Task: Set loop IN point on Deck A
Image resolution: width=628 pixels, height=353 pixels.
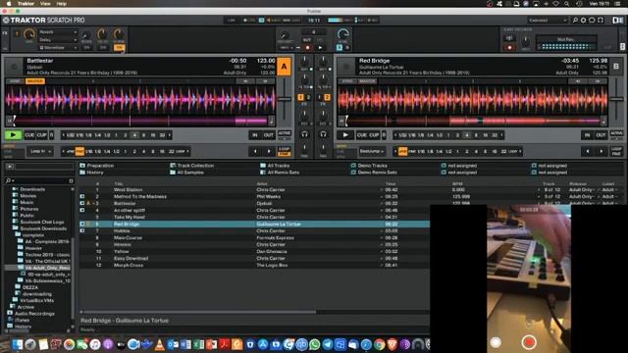Action: (x=255, y=135)
